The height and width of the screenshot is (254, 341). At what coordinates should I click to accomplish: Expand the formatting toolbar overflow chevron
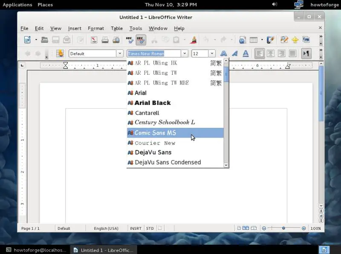click(321, 50)
